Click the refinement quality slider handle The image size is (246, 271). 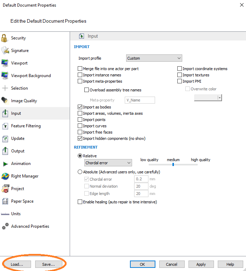(x=173, y=164)
